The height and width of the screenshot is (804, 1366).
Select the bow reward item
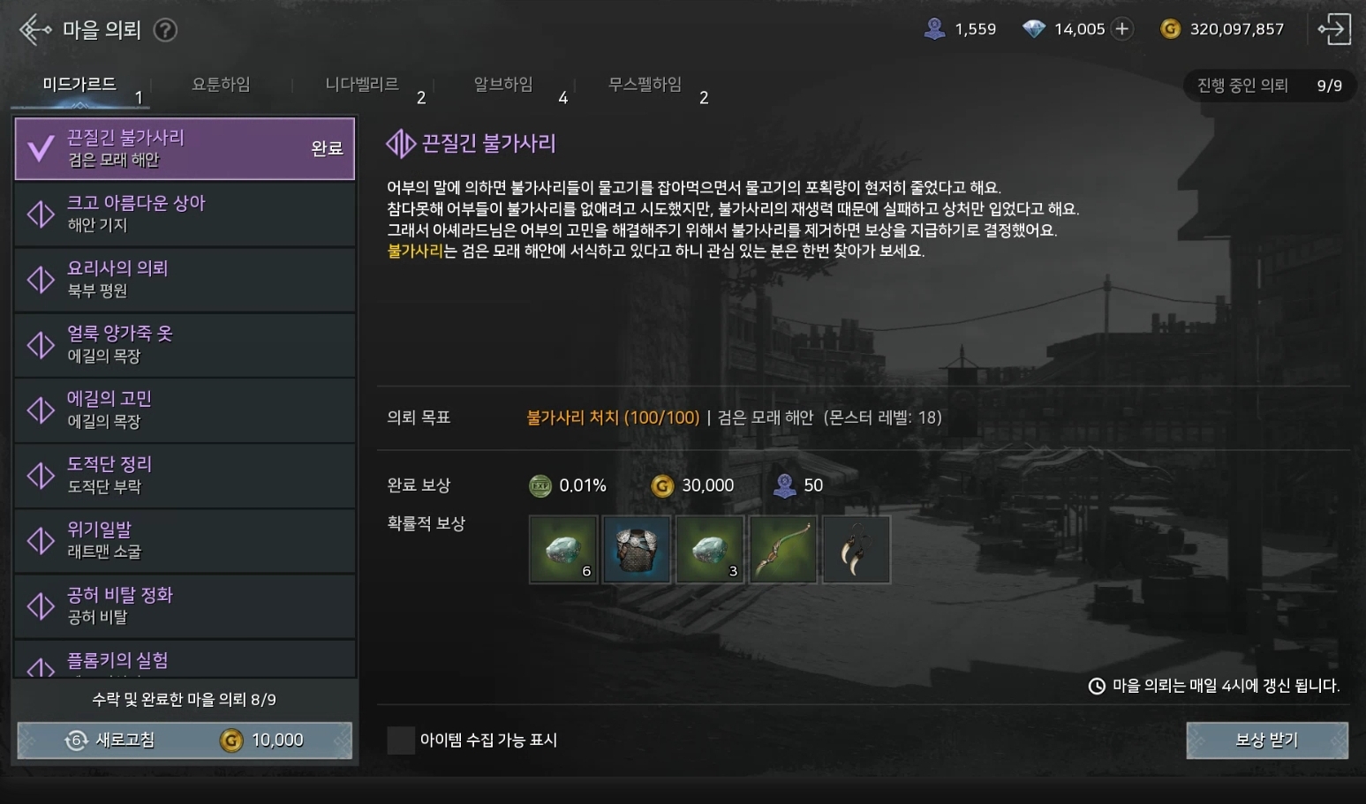(782, 550)
